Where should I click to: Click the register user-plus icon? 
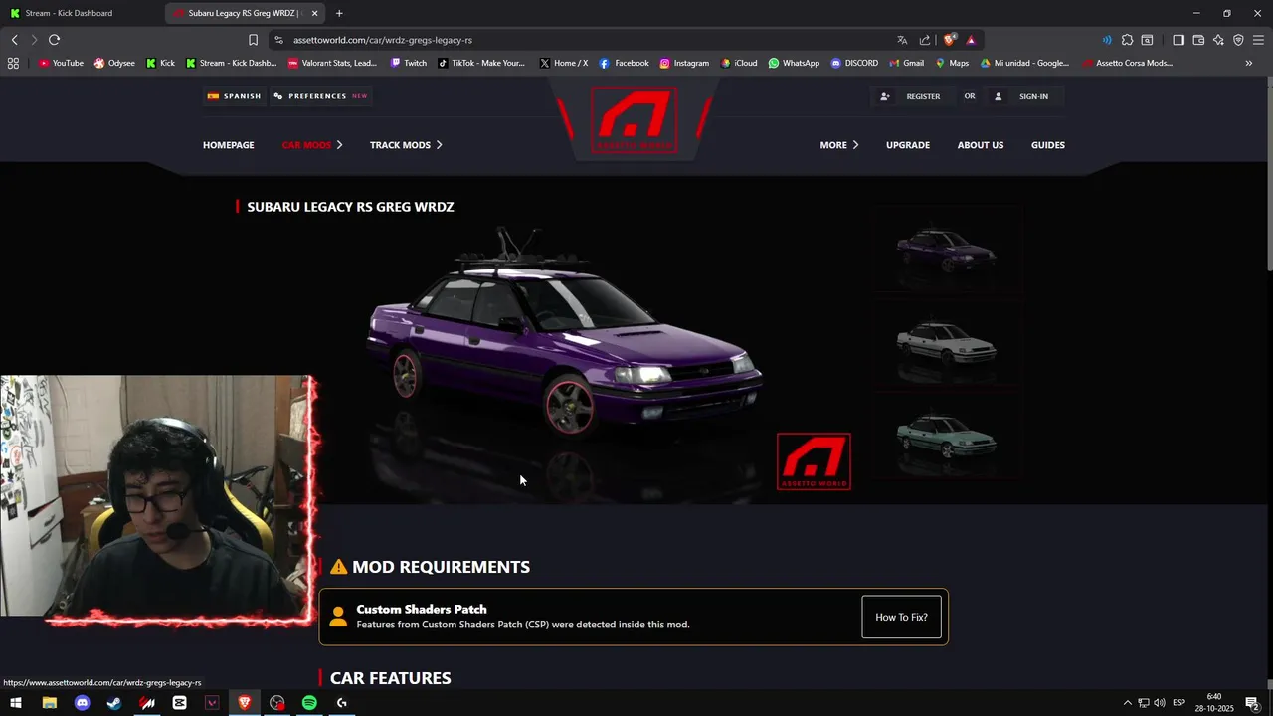click(x=885, y=96)
